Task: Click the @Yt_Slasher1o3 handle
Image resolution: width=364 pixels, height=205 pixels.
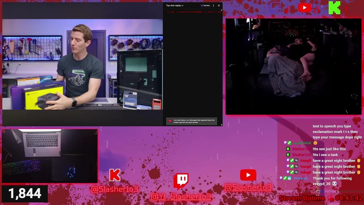Action: tap(181, 196)
